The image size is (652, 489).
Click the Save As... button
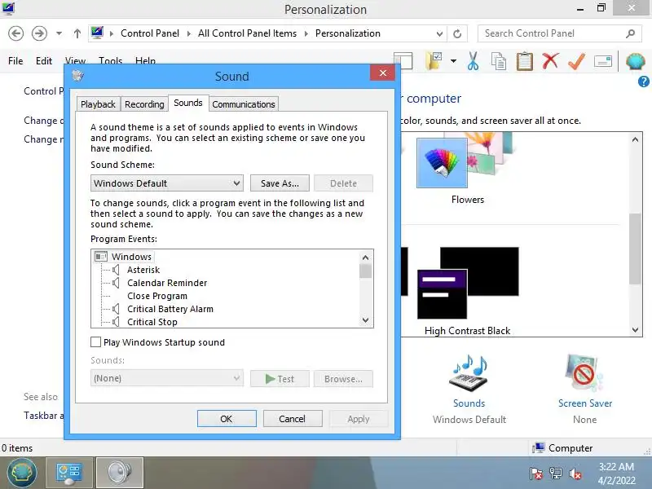pyautogui.click(x=280, y=183)
